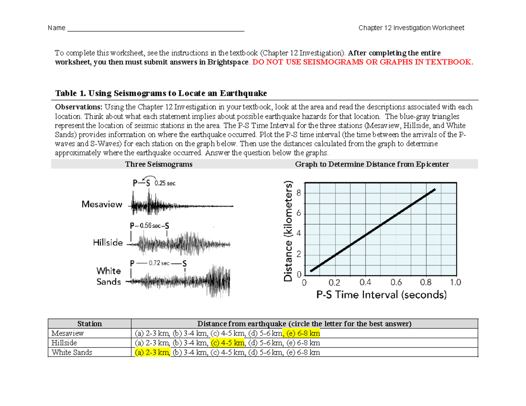Click the Three Seismograms section header
This screenshot has height=406, width=526.
point(159,164)
